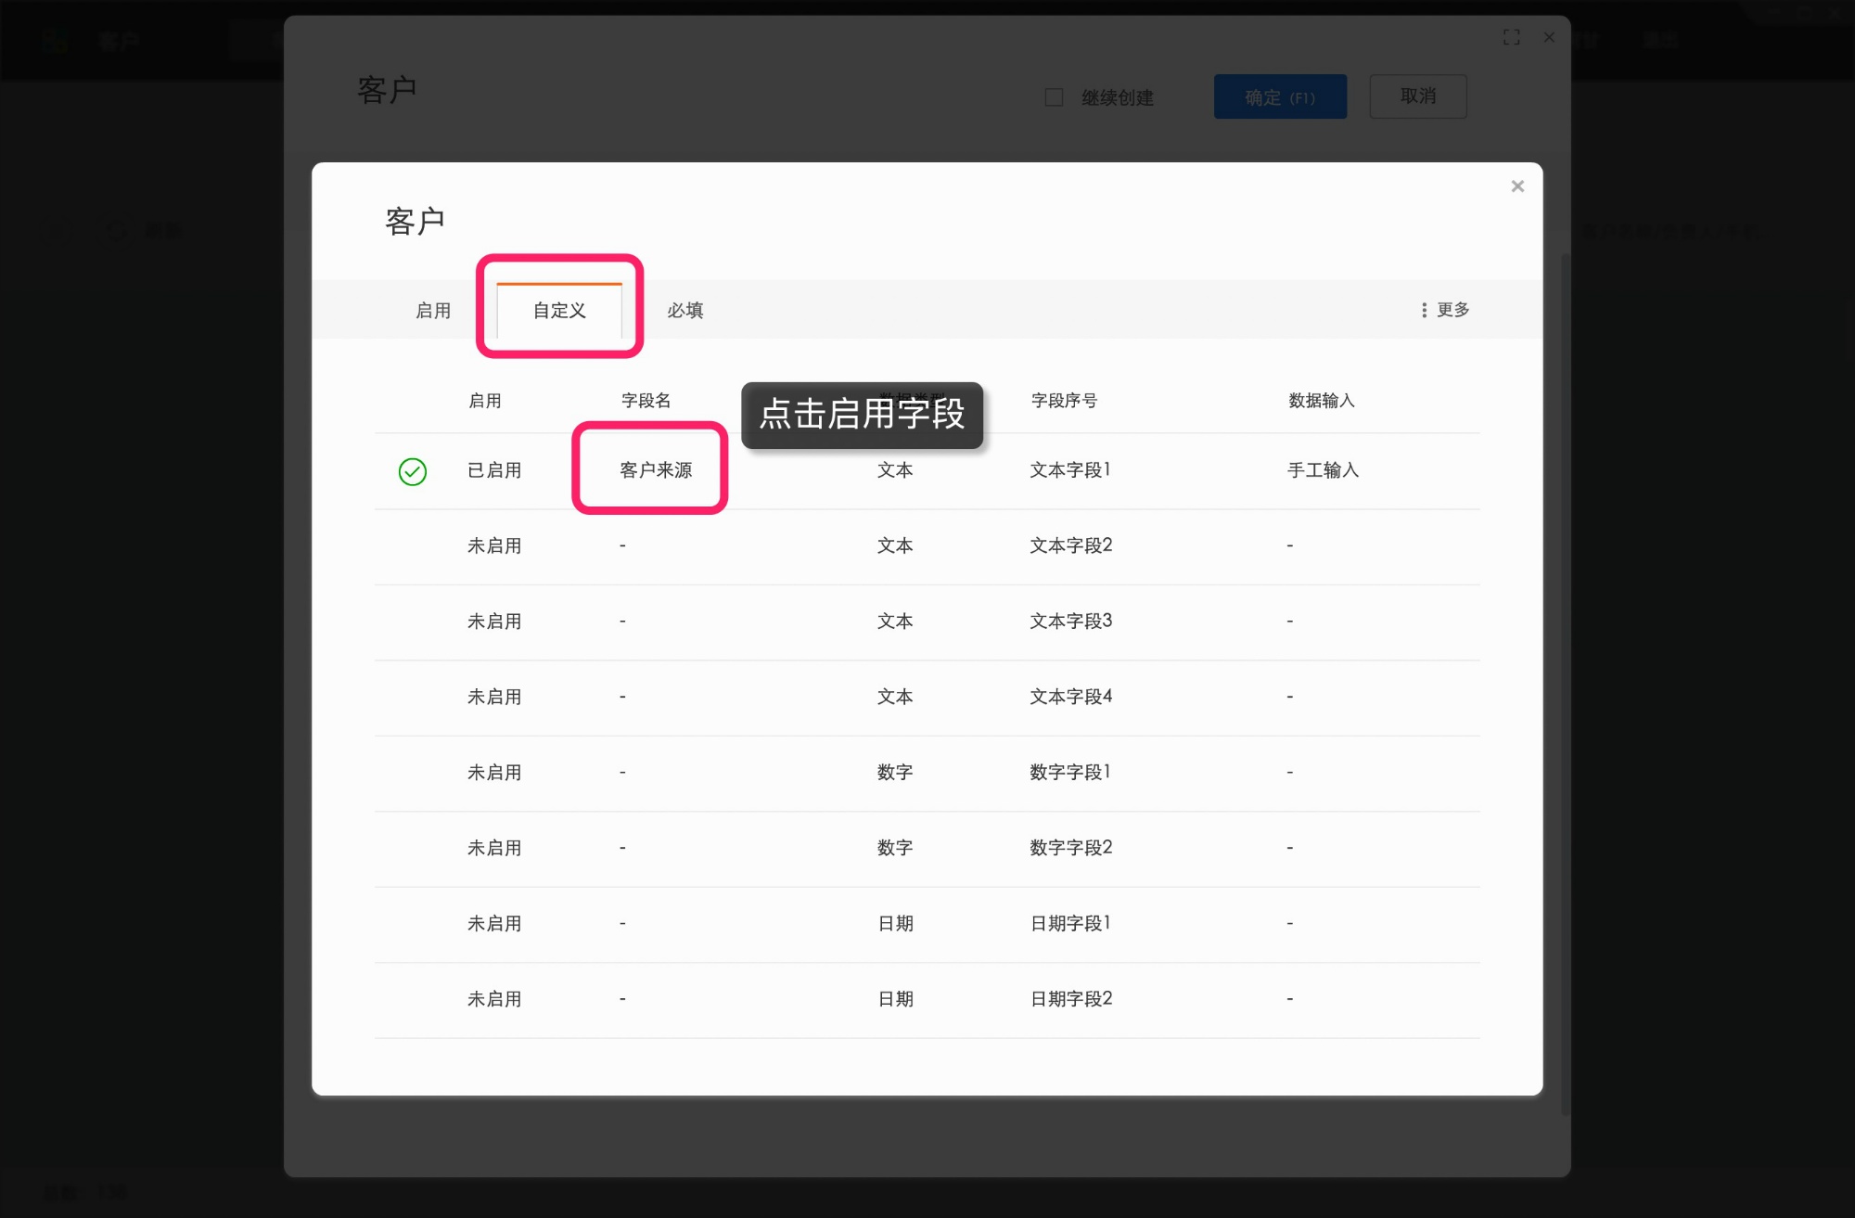This screenshot has width=1855, height=1218.
Task: Click the 字段序号 column header
Action: pyautogui.click(x=1065, y=401)
